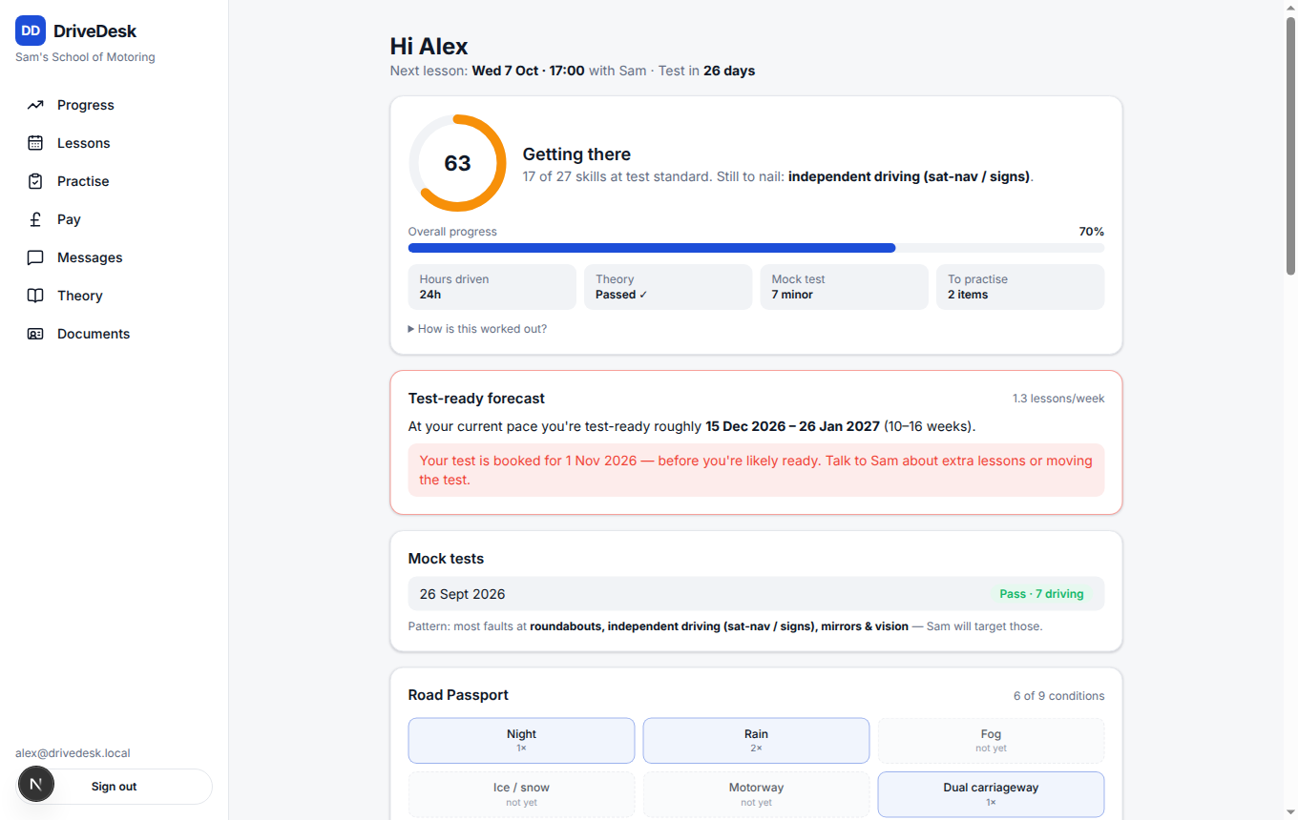Image resolution: width=1298 pixels, height=820 pixels.
Task: Click the Documents ID card icon
Action: click(35, 334)
